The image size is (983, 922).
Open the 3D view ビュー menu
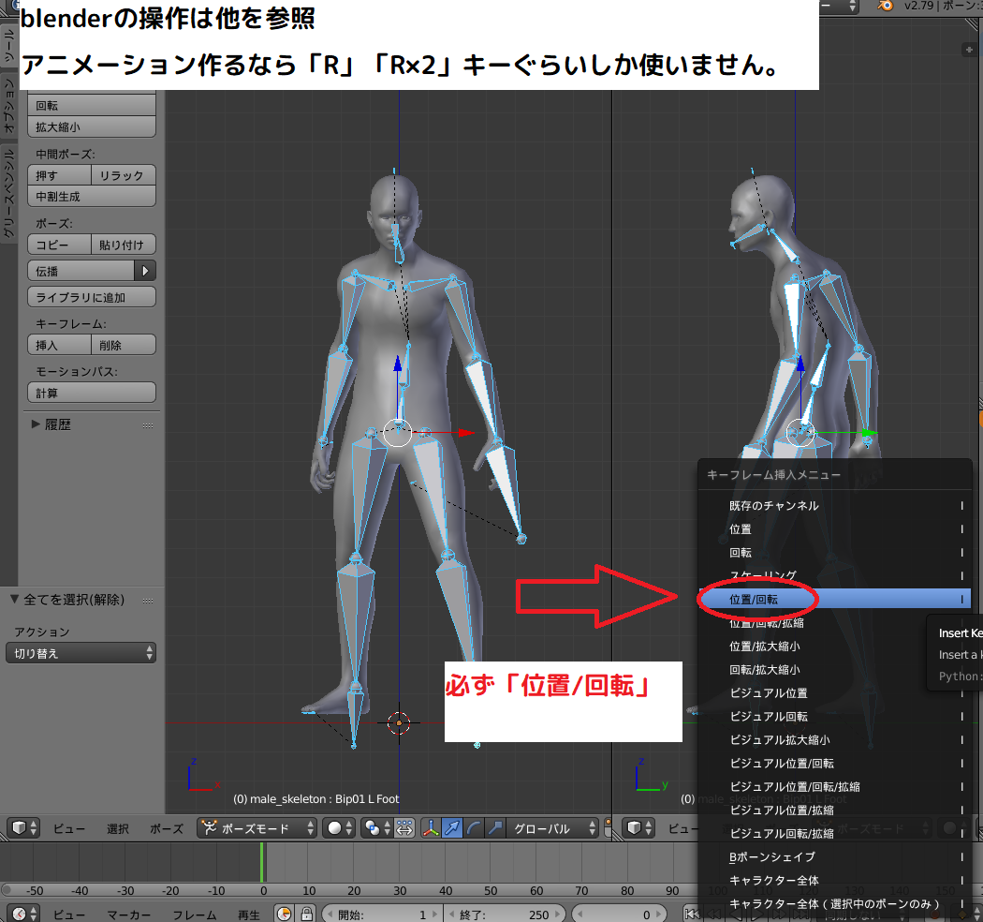(69, 828)
